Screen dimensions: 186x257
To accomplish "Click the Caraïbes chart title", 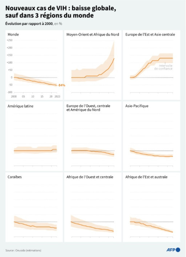I will pos(15,177).
